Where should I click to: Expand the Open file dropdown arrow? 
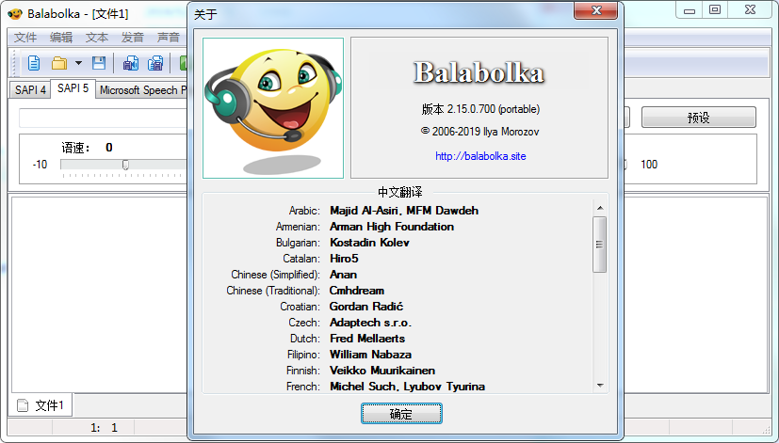coord(78,63)
